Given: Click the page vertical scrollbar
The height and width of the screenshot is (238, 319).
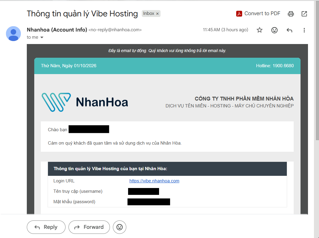Looking at the screenshot, I should tap(317, 71).
